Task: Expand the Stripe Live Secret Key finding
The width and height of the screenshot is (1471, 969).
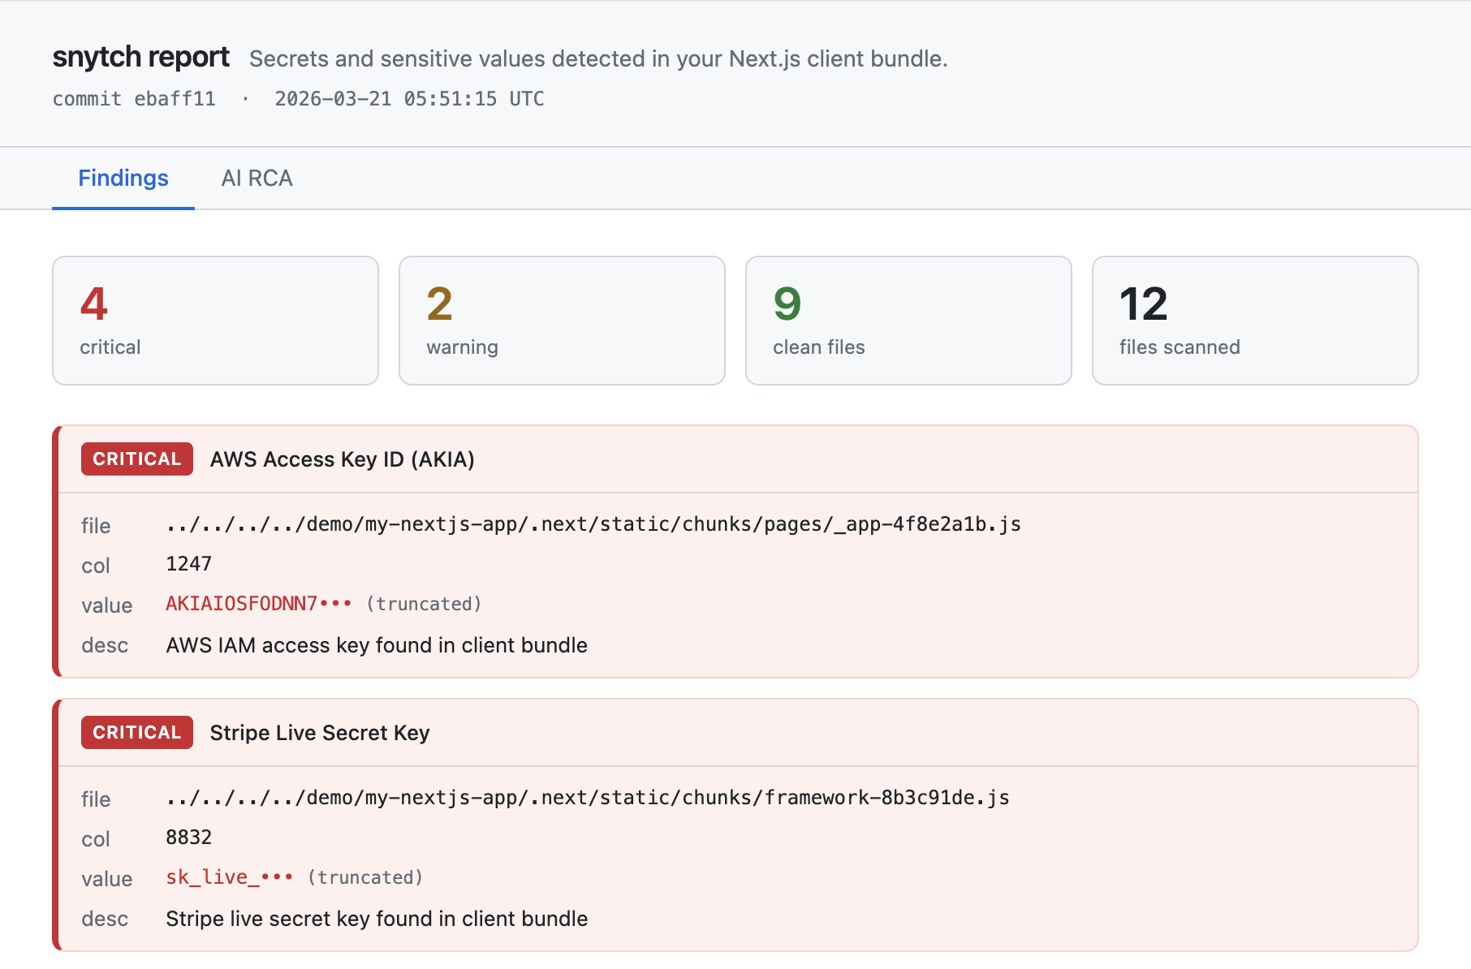Action: tap(319, 732)
